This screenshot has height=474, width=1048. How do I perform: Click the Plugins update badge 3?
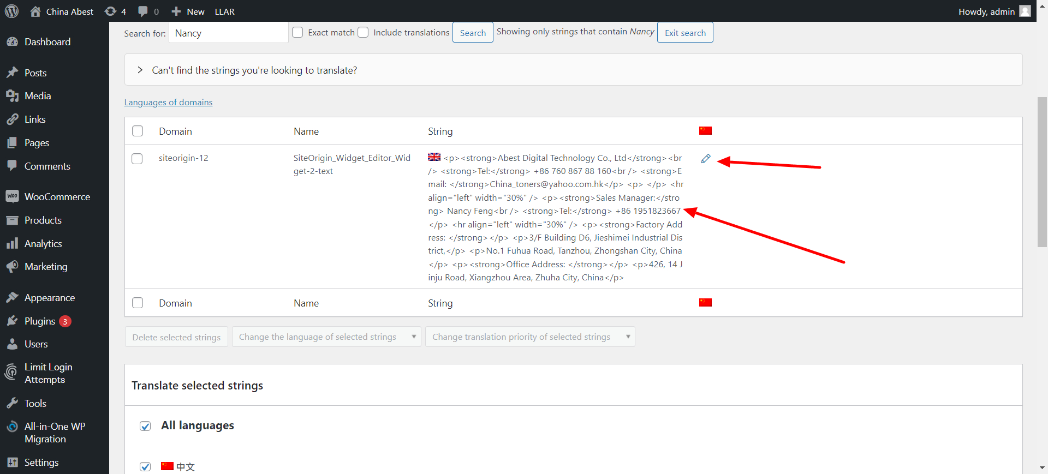pyautogui.click(x=65, y=321)
